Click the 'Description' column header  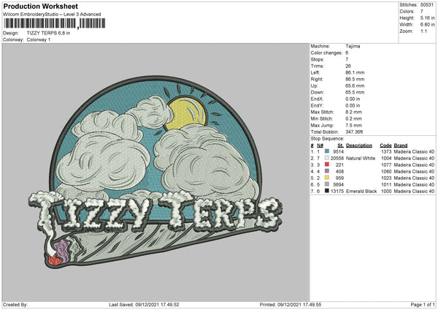click(359, 145)
